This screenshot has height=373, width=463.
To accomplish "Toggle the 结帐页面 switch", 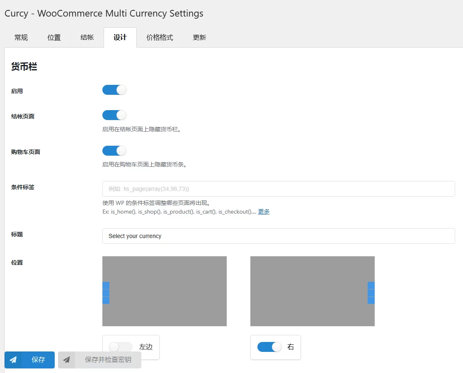I will [114, 115].
